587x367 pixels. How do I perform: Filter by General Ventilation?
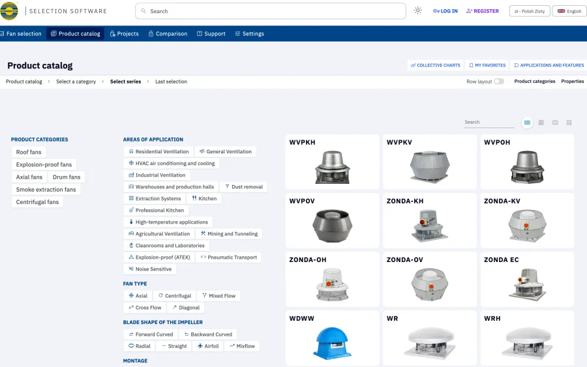point(226,151)
